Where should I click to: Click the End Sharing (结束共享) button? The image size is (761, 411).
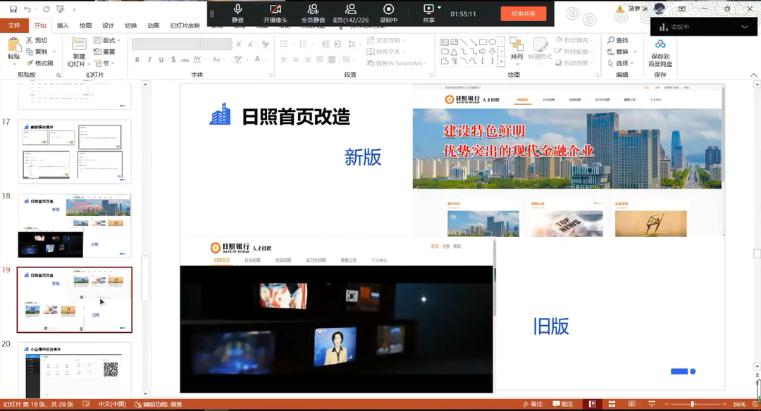(x=523, y=13)
